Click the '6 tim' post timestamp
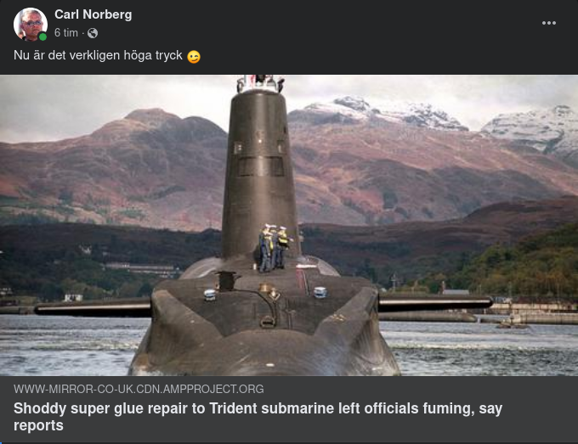This screenshot has height=444, width=578. (x=66, y=33)
